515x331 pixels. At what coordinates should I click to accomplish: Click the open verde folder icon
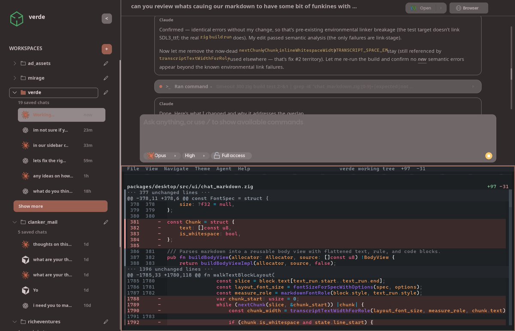tap(23, 92)
